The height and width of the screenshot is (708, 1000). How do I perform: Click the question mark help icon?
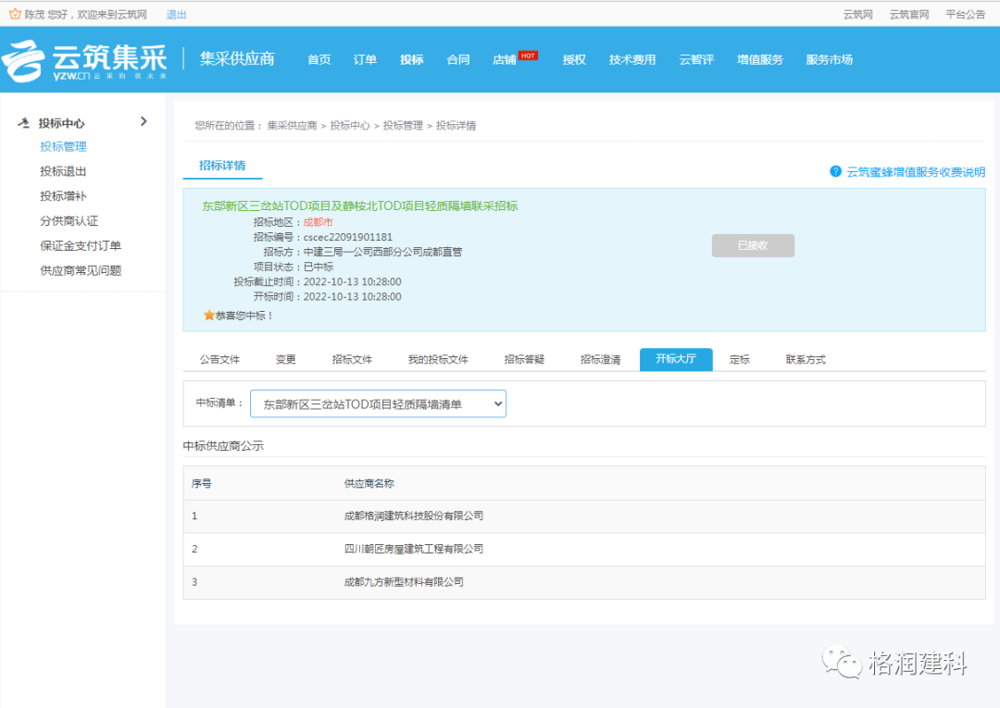835,171
